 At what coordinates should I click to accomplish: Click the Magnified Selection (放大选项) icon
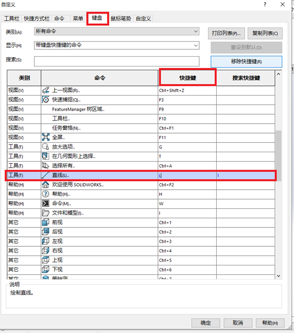[46, 146]
